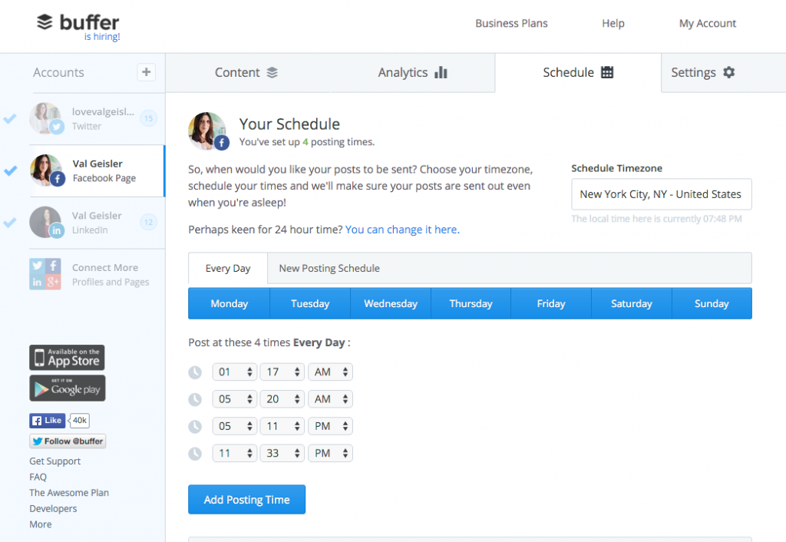Open the minute dropdown showing 33
This screenshot has width=786, height=542.
[282, 453]
